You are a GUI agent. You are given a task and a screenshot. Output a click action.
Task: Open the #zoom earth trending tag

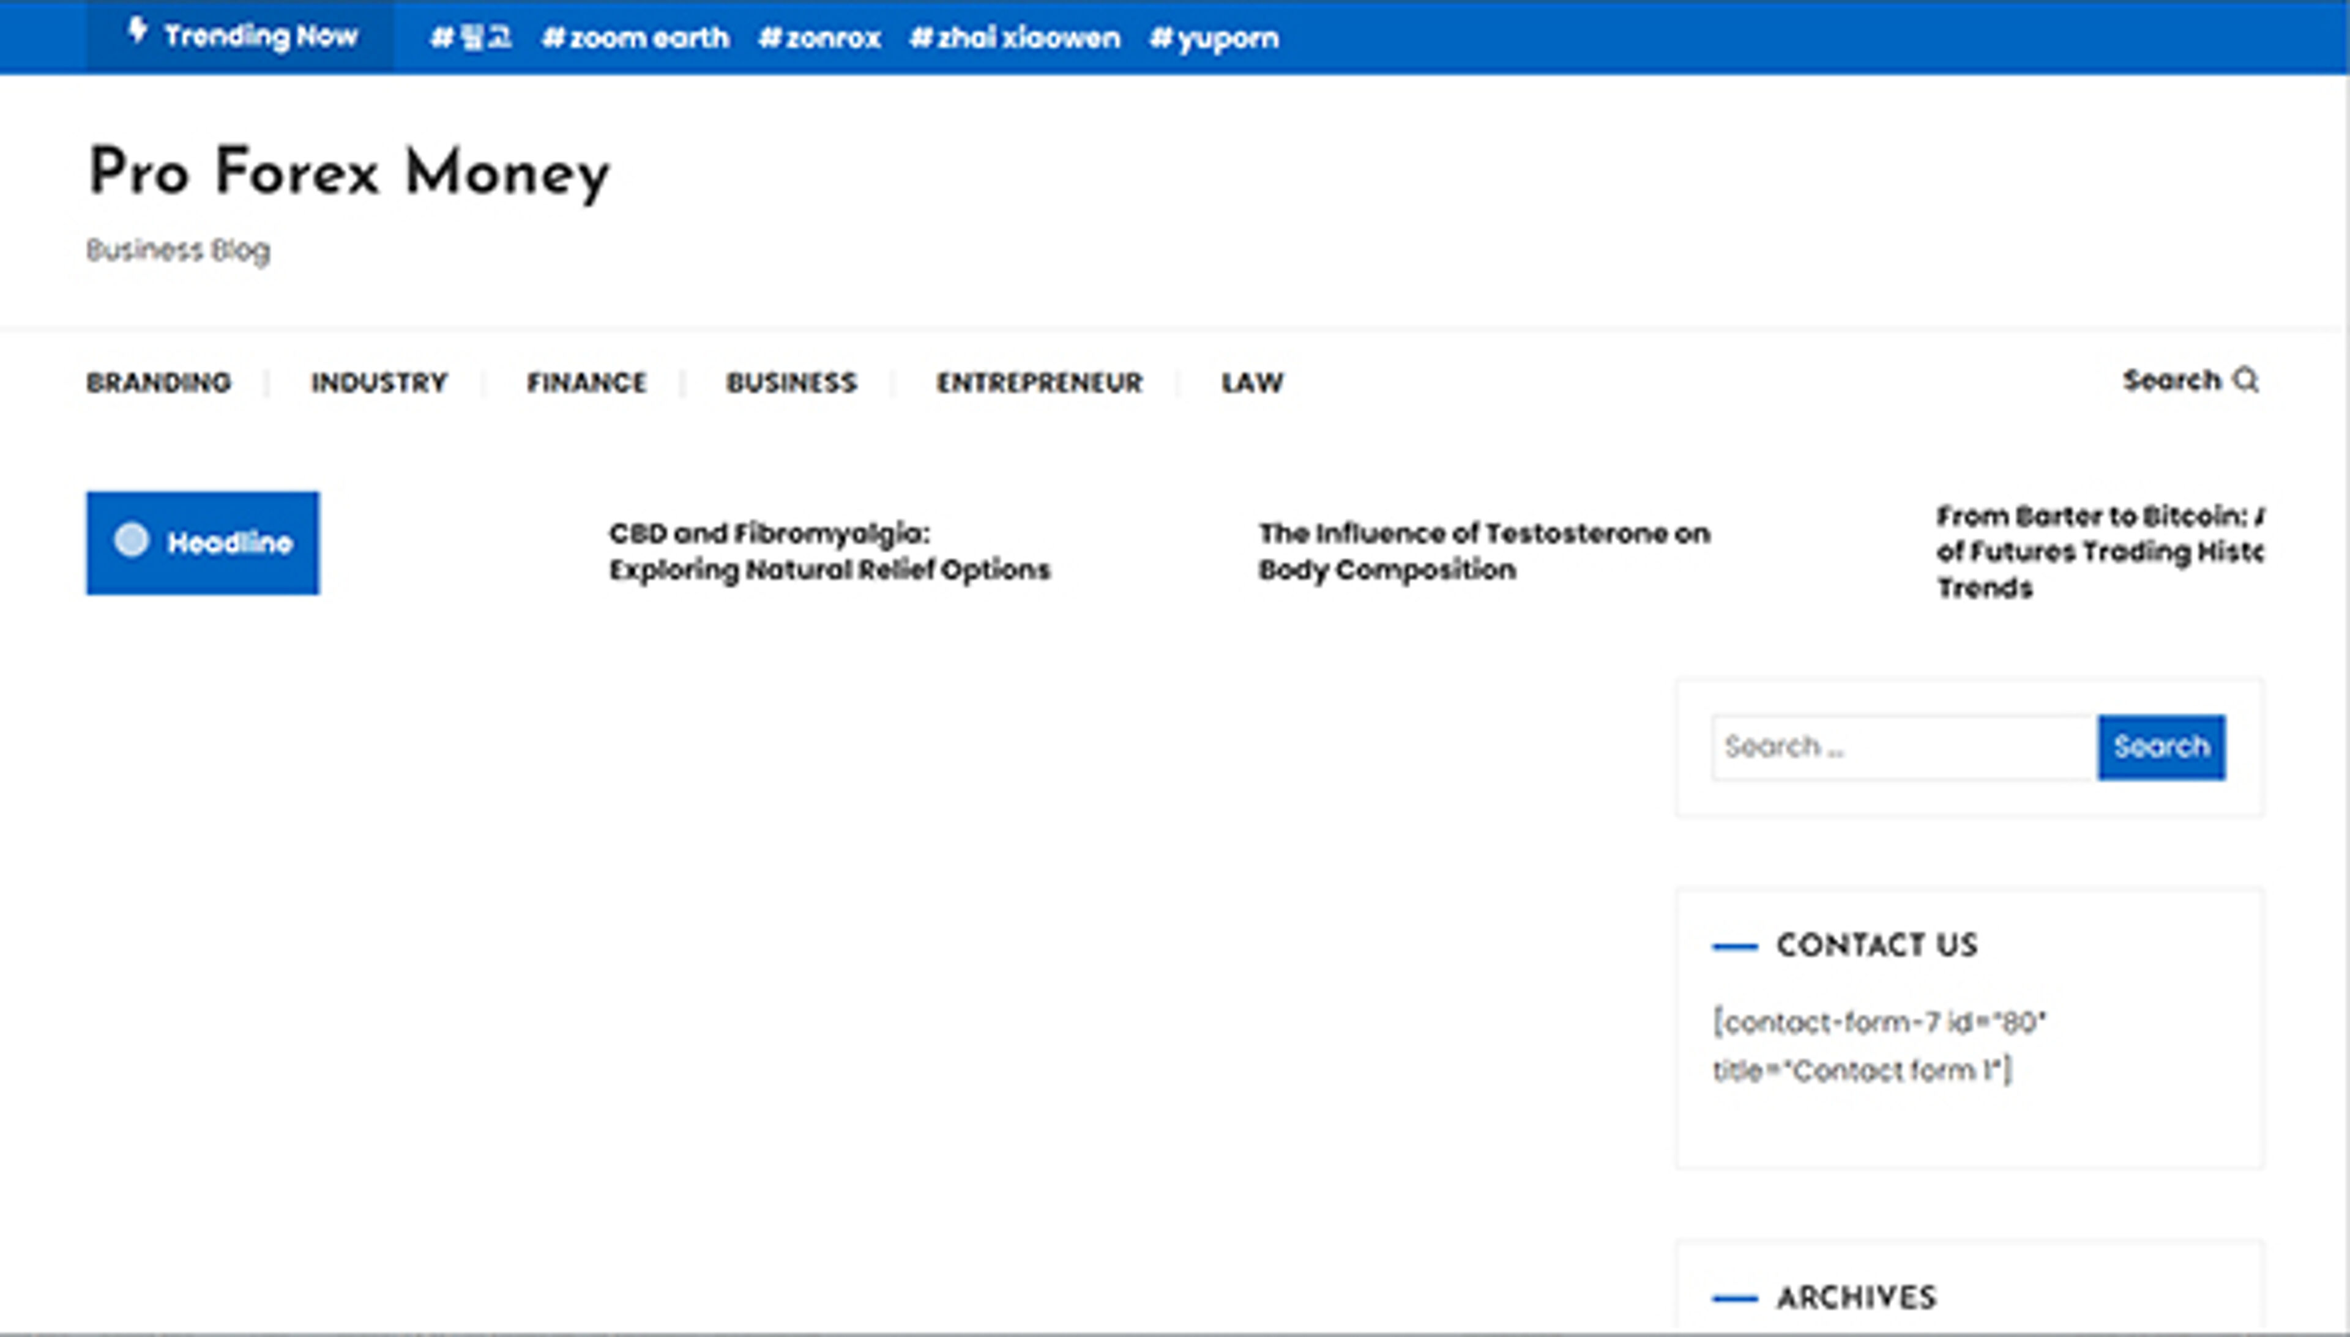638,37
